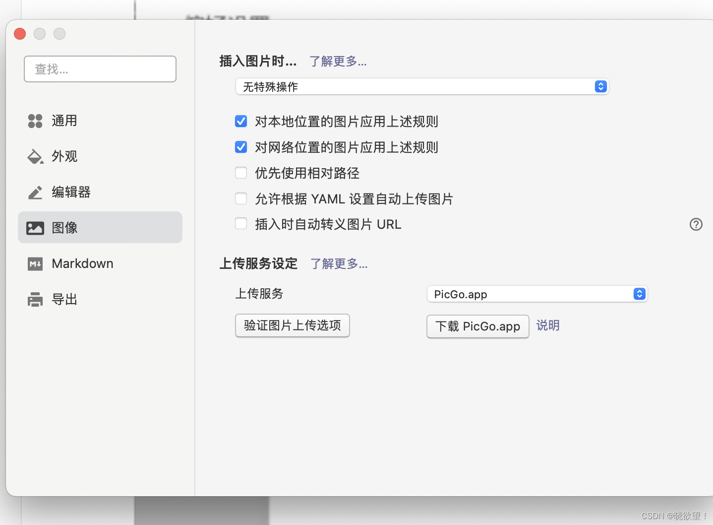
Task: Enable 优先使用相对路径 checkbox
Action: (x=241, y=173)
